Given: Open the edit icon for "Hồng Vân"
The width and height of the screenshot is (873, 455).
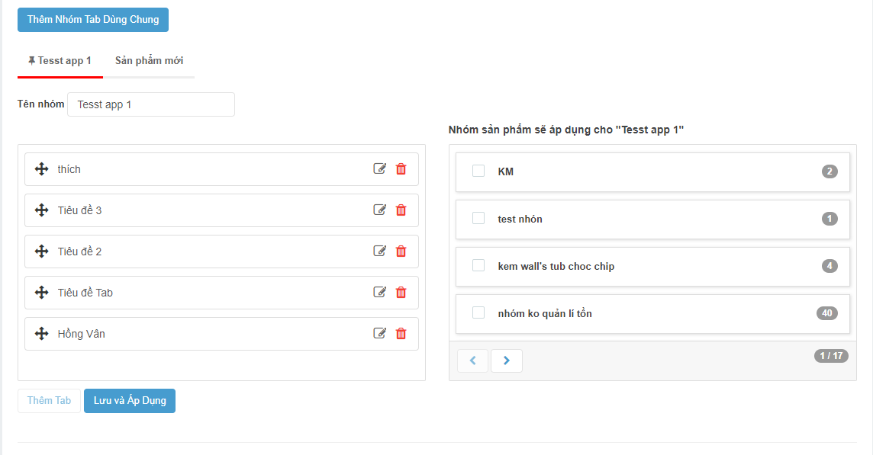Looking at the screenshot, I should coord(379,334).
